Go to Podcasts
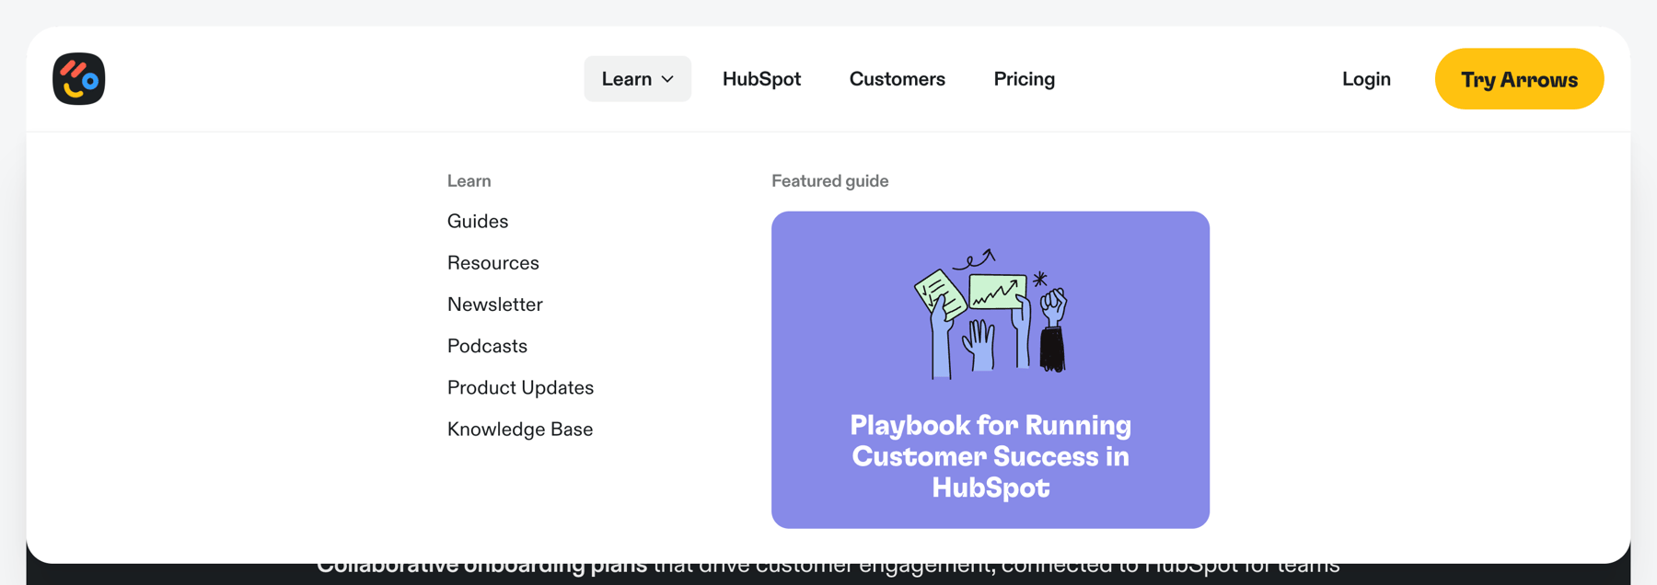 (487, 346)
